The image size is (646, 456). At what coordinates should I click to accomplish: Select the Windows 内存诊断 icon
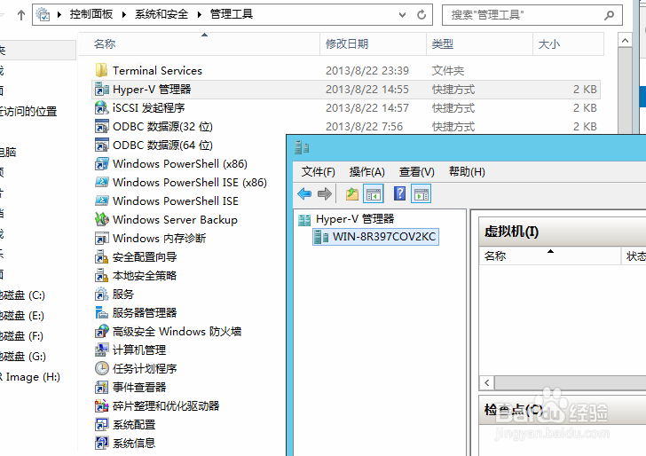101,238
